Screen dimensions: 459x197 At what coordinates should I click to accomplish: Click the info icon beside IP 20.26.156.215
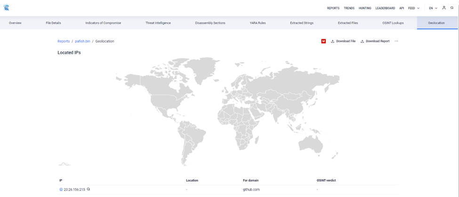click(61, 189)
